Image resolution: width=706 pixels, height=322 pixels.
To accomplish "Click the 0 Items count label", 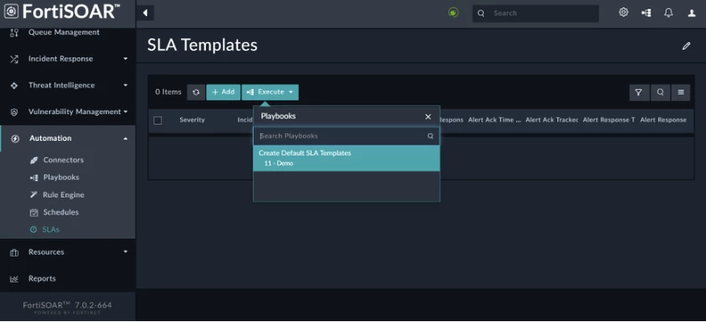I will pyautogui.click(x=168, y=92).
